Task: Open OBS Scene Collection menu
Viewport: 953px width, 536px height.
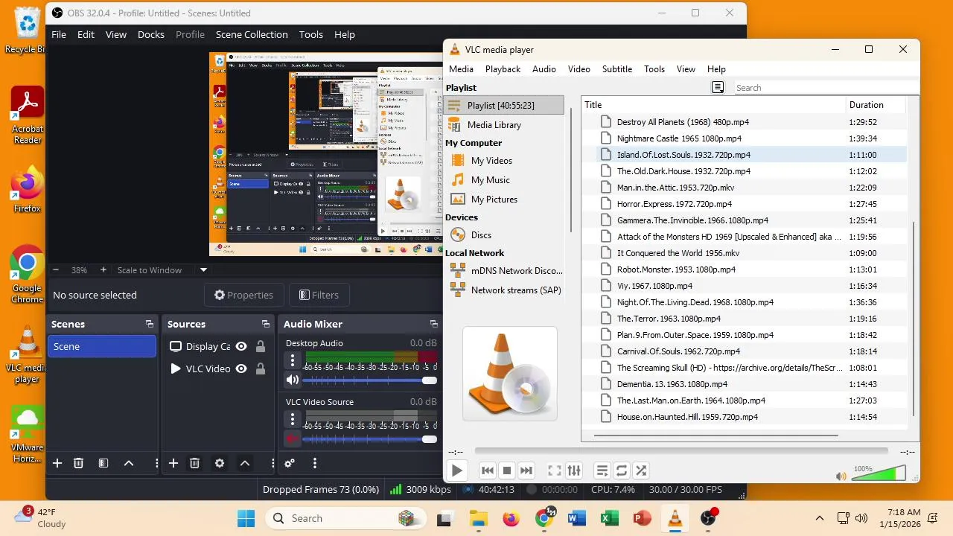Action: [252, 34]
